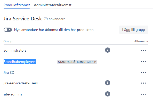Open options menu for site-admins row
The width and height of the screenshot is (153, 105).
pos(143,94)
